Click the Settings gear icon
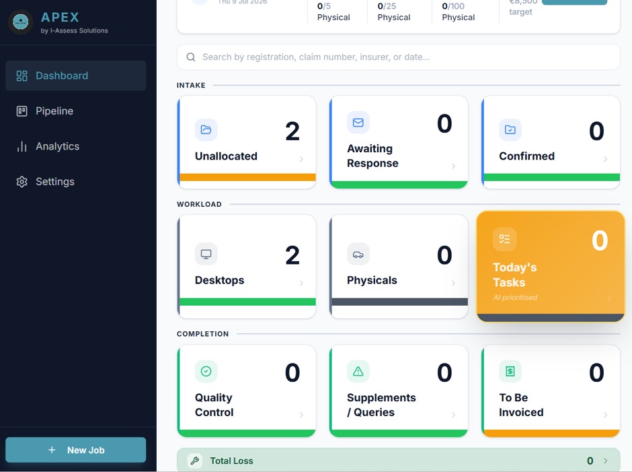Image resolution: width=632 pixels, height=472 pixels. coord(22,182)
